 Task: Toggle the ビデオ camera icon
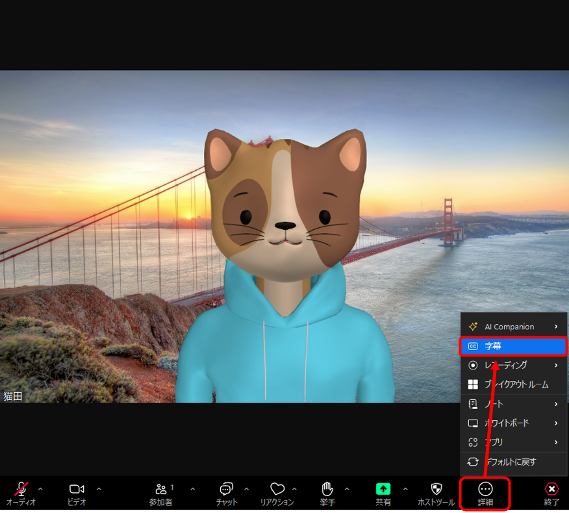pos(77,489)
